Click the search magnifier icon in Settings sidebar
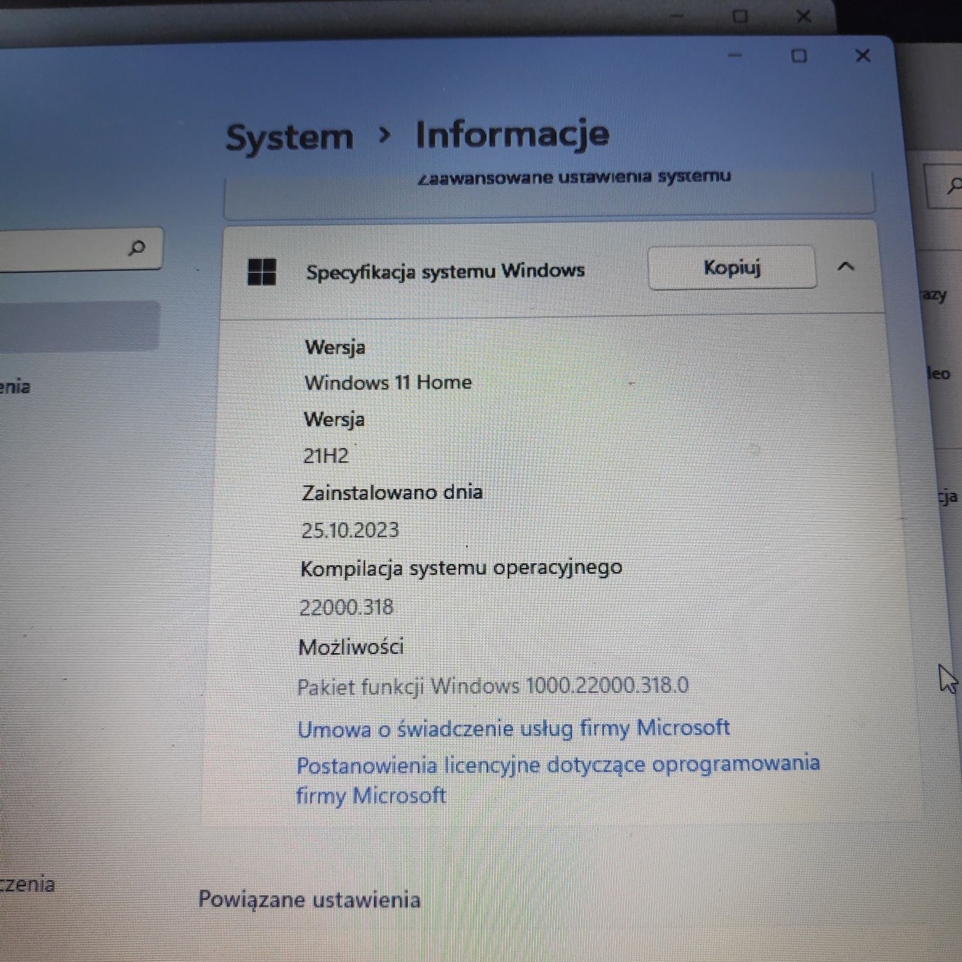 click(137, 247)
